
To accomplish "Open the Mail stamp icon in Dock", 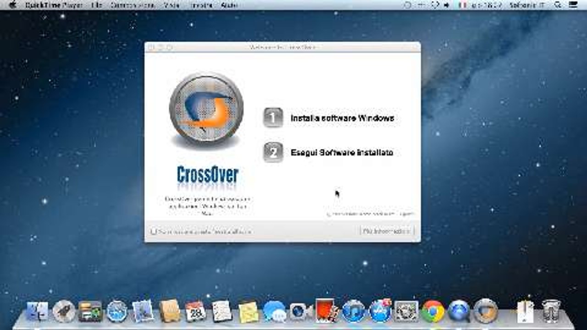I will click(x=143, y=312).
